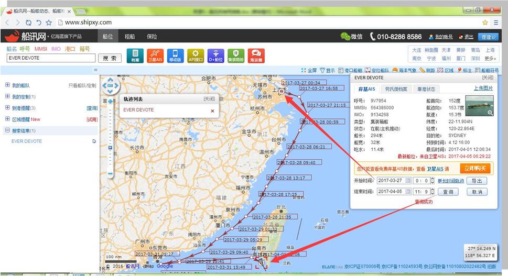Select the 更多» ports link
The image size is (508, 276).
(x=490, y=59)
